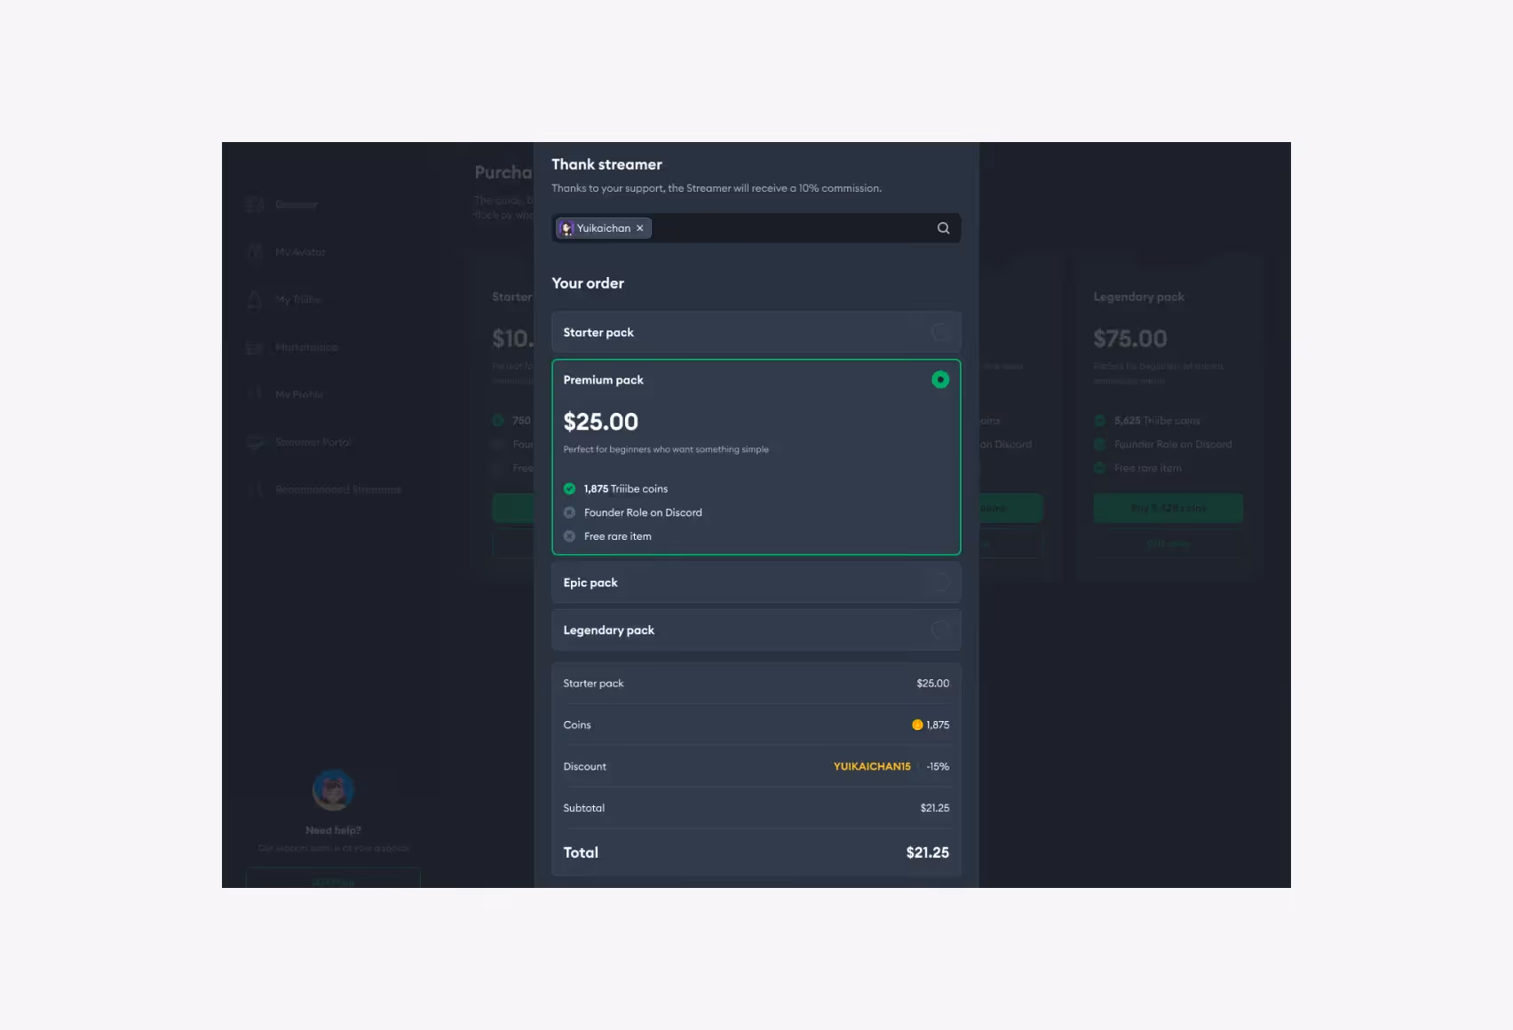Click the -15% discount value
The image size is (1513, 1030).
pos(938,766)
